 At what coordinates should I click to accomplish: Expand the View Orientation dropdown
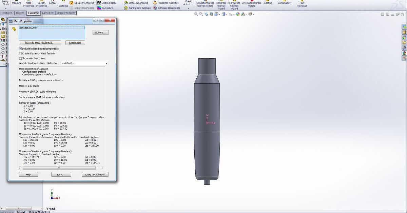pyautogui.click(x=219, y=14)
